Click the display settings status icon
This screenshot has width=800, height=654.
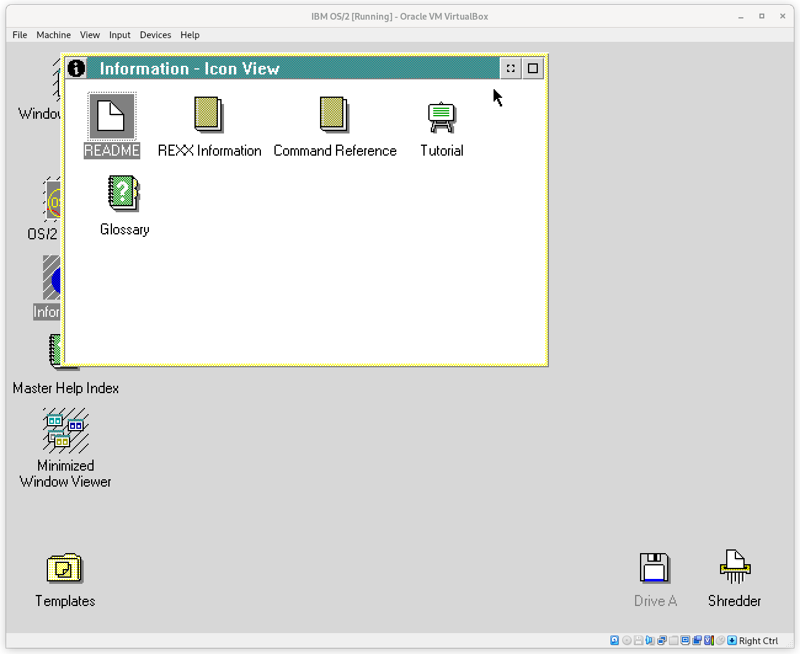[x=685, y=640]
